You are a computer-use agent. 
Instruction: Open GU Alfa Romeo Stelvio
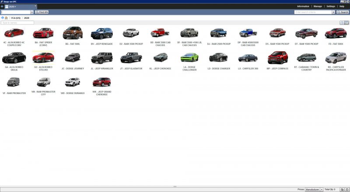tap(43, 61)
